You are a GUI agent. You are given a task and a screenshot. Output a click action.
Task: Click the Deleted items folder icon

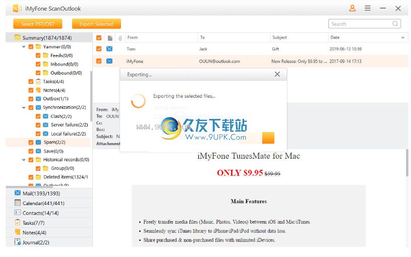tap(38, 177)
